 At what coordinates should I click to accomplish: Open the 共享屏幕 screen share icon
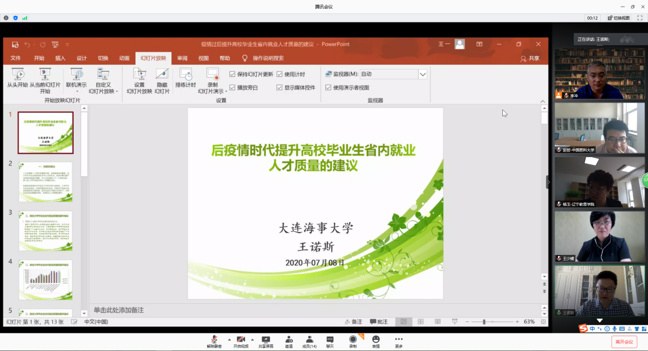pos(266,341)
